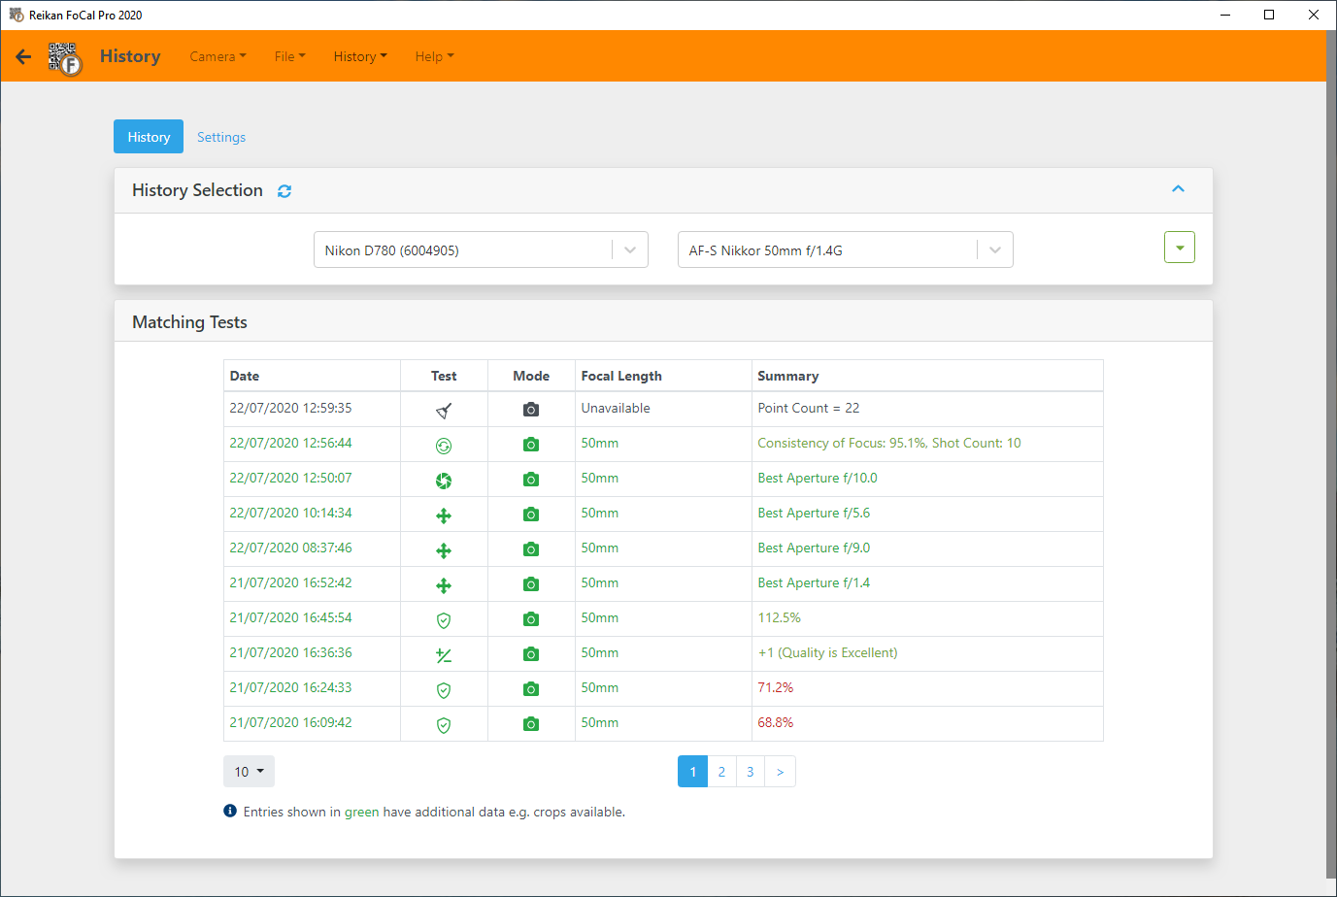Image resolution: width=1337 pixels, height=897 pixels.
Task: Click camera mode icon in 16:45:54 row
Action: coord(531,619)
